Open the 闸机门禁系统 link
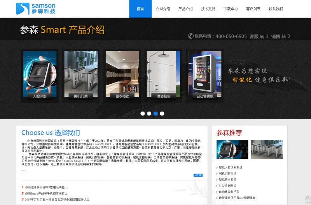 [227, 174]
